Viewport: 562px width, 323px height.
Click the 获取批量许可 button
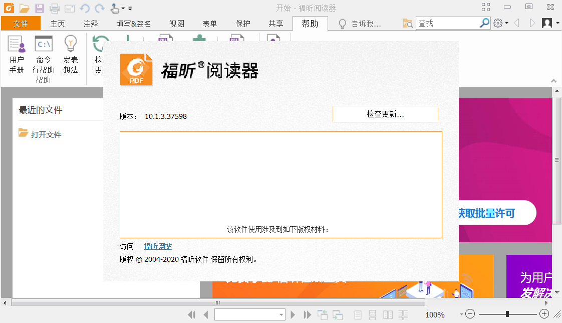[x=496, y=213]
